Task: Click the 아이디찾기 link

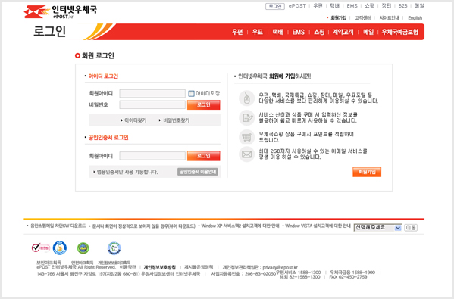Action: click(x=135, y=120)
